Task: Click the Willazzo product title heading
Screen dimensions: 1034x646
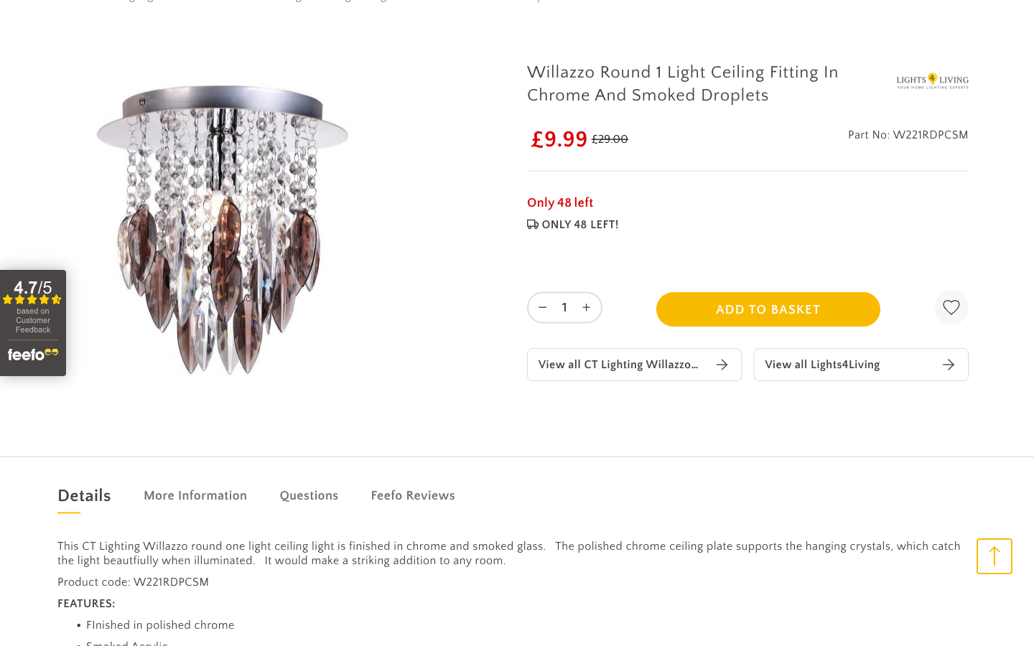Action: click(x=682, y=84)
